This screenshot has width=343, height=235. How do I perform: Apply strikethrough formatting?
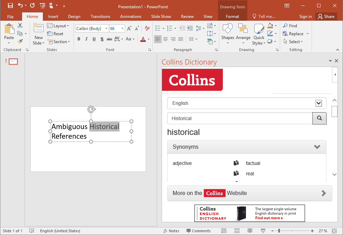[x=109, y=39]
